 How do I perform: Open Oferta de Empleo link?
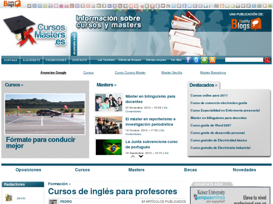pos(130,60)
